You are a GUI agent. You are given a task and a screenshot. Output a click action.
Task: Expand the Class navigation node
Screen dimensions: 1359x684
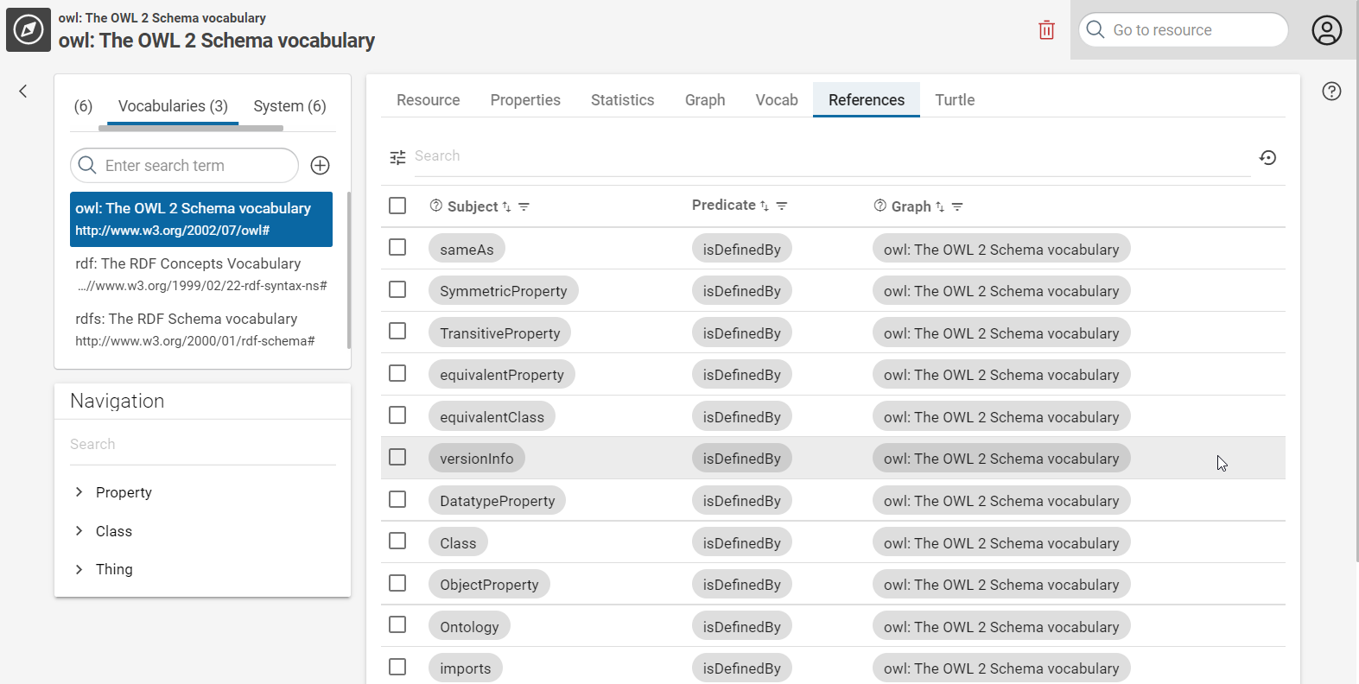[x=79, y=531]
